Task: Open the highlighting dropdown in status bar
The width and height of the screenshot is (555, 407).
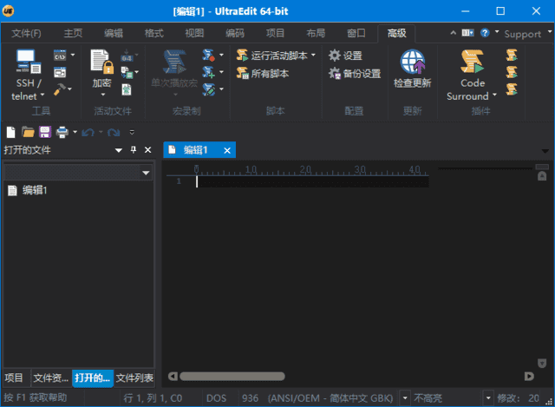Action: pos(488,397)
